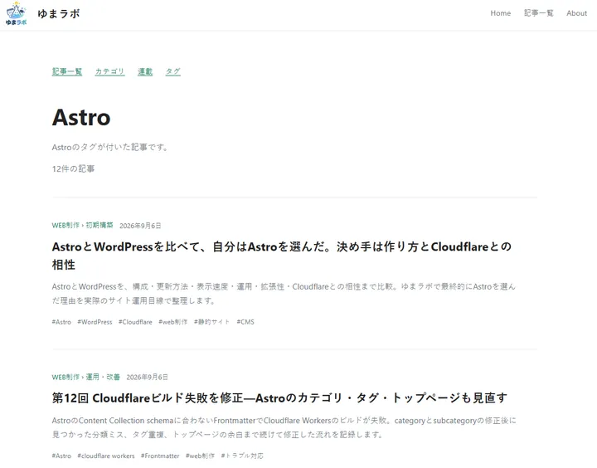Click the text 12件の記事
Screen dimensions: 597x468
(x=73, y=168)
